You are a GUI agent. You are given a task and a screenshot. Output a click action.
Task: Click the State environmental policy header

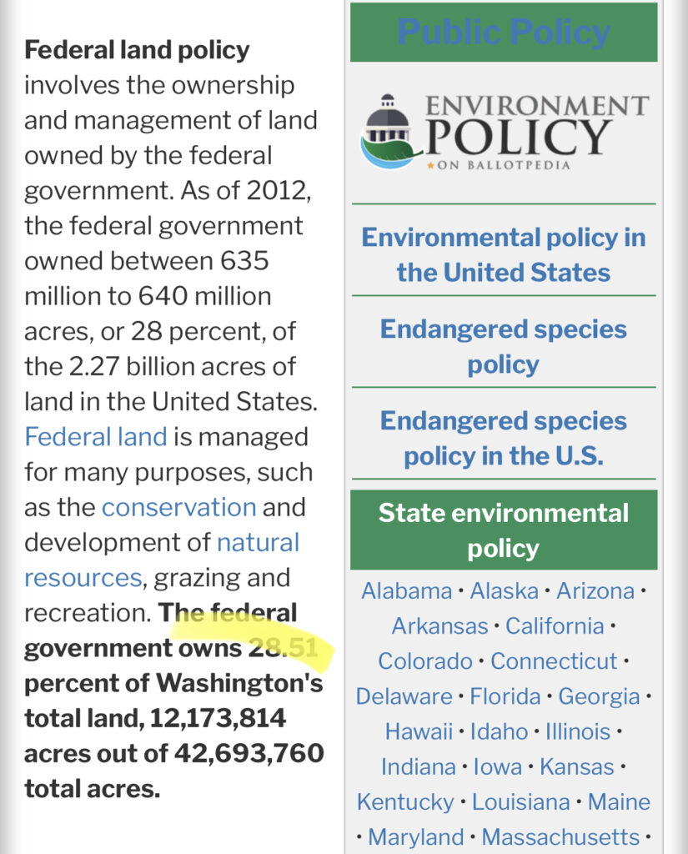click(x=504, y=530)
